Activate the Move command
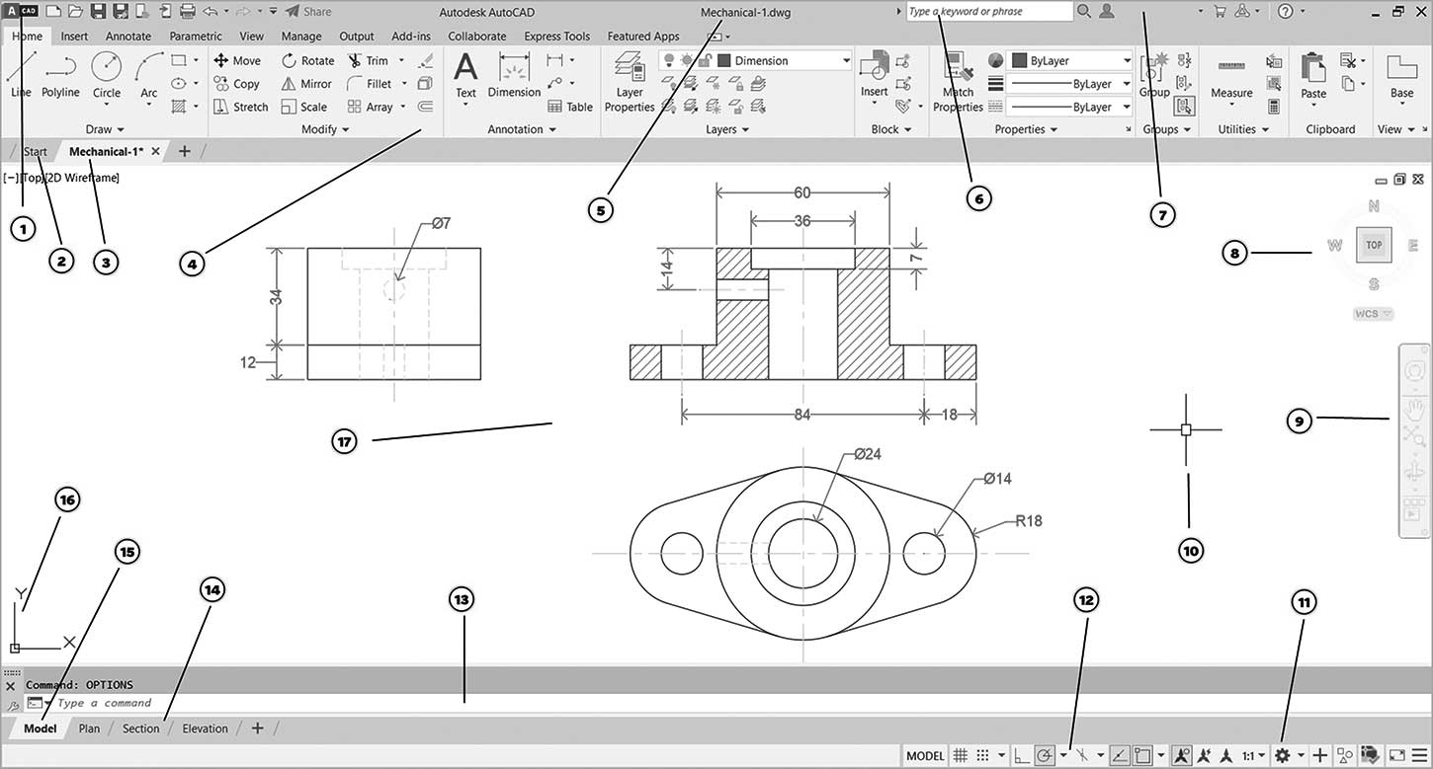This screenshot has height=769, width=1433. point(237,60)
